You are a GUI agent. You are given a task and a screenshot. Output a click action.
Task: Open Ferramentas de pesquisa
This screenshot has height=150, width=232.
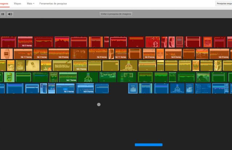tap(53, 3)
